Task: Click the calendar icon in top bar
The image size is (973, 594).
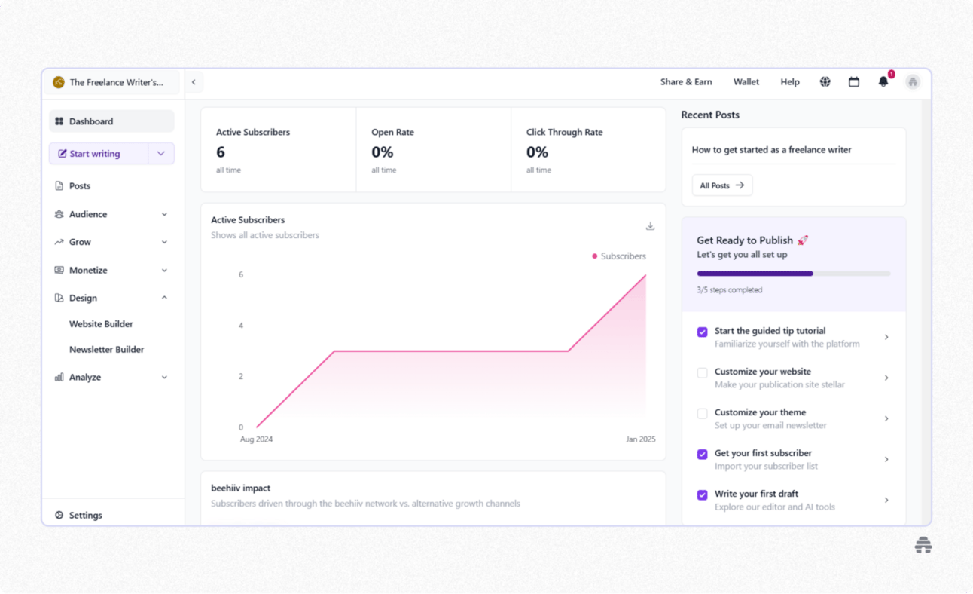Action: click(x=854, y=81)
